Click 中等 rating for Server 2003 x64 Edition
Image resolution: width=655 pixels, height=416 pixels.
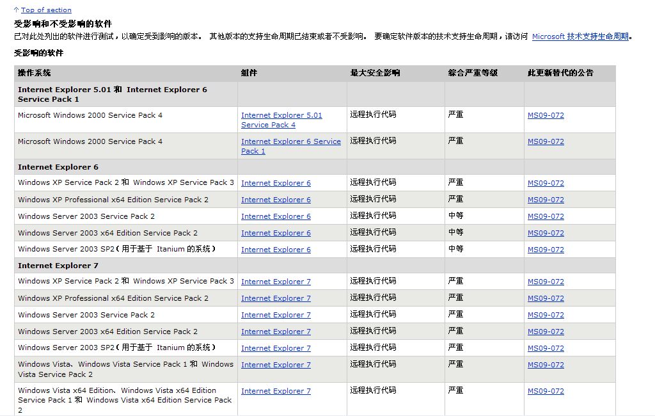point(455,232)
